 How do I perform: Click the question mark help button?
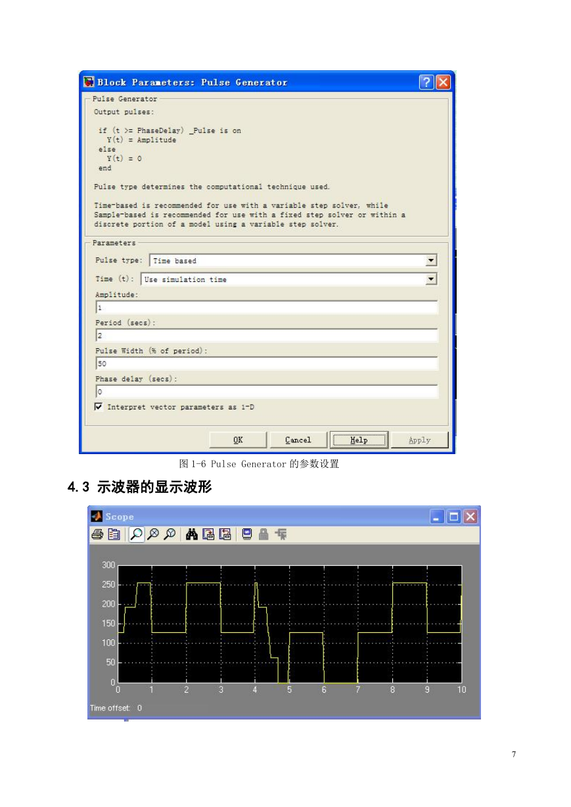coord(426,82)
